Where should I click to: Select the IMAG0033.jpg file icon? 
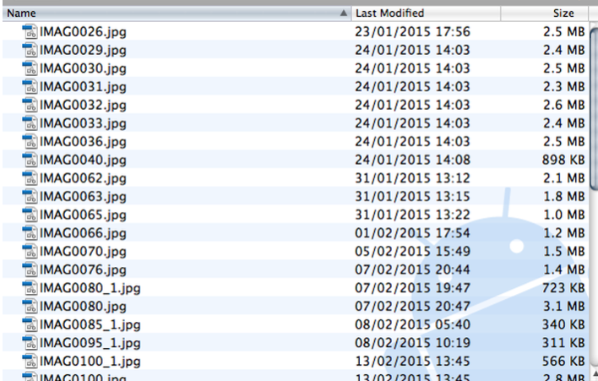tap(30, 123)
